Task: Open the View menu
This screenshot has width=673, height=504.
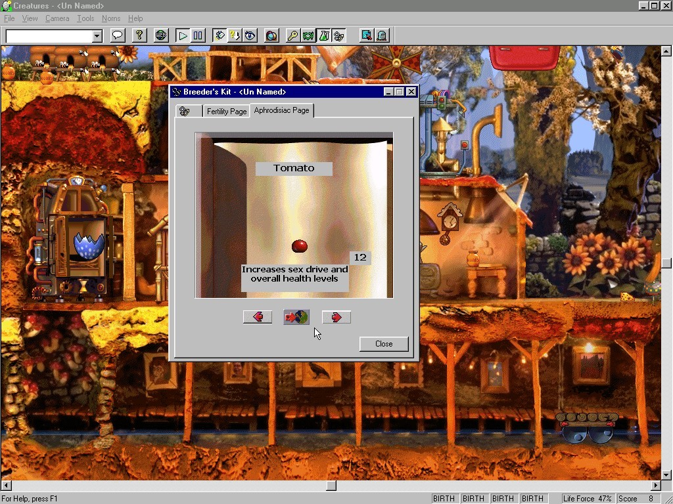Action: tap(30, 18)
